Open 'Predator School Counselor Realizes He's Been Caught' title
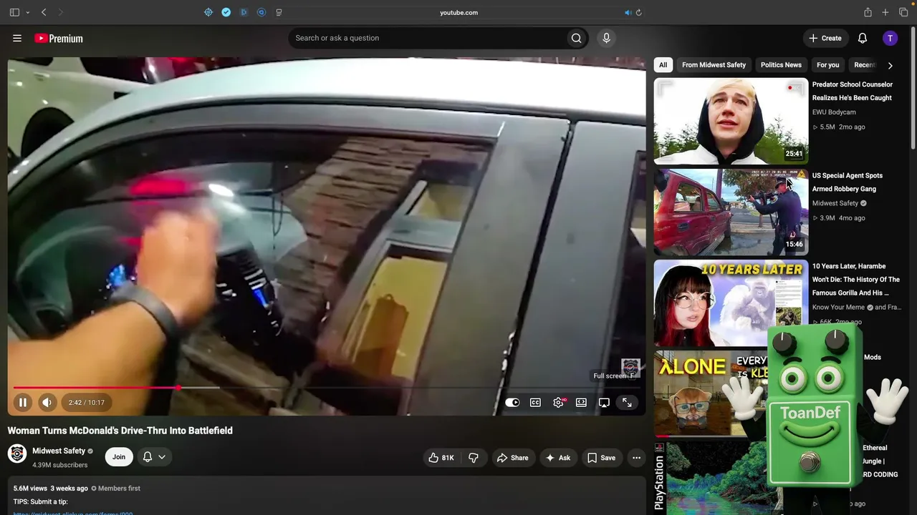The width and height of the screenshot is (917, 515). [x=853, y=91]
